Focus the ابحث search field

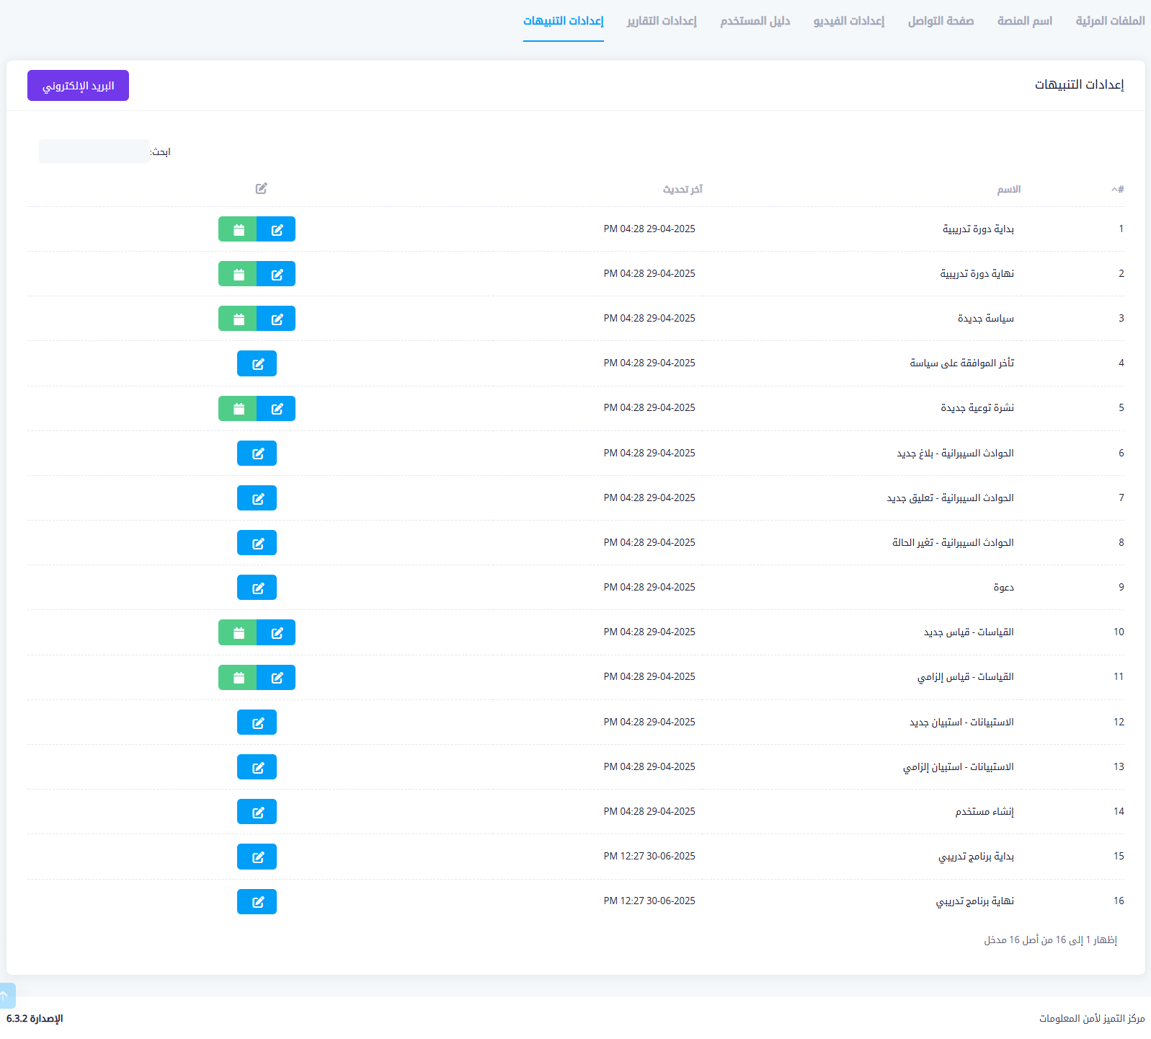[94, 151]
